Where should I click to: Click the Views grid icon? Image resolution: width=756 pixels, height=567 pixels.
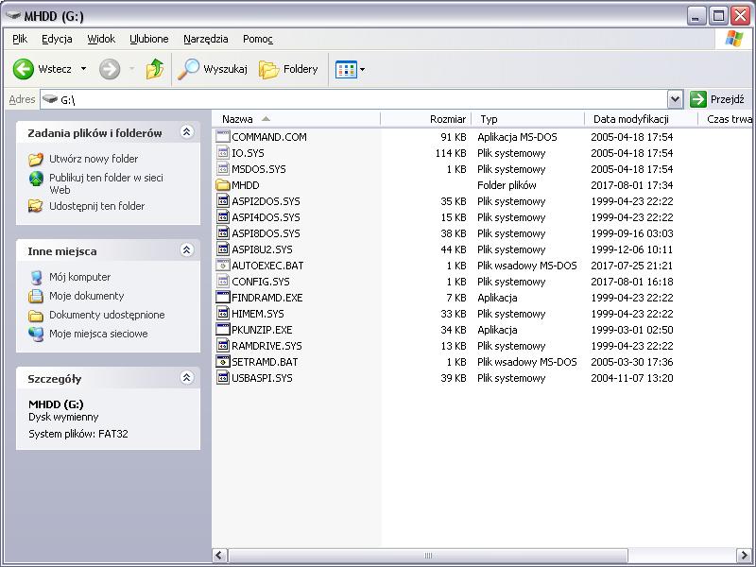click(x=346, y=69)
